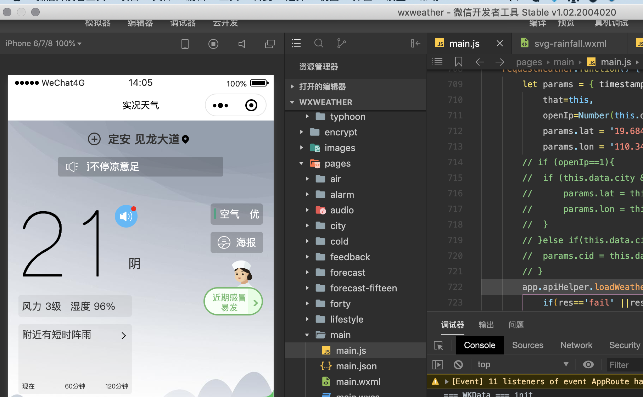This screenshot has height=397, width=643.
Task: Open main.js in file tree
Action: 356,351
